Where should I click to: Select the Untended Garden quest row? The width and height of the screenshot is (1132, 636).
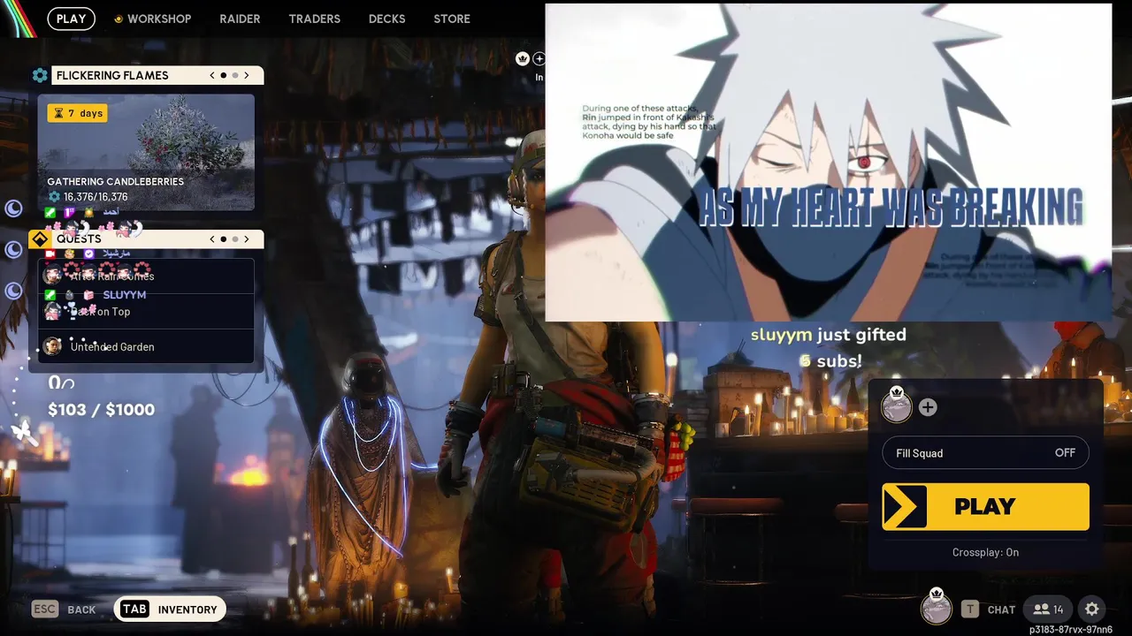pyautogui.click(x=147, y=346)
